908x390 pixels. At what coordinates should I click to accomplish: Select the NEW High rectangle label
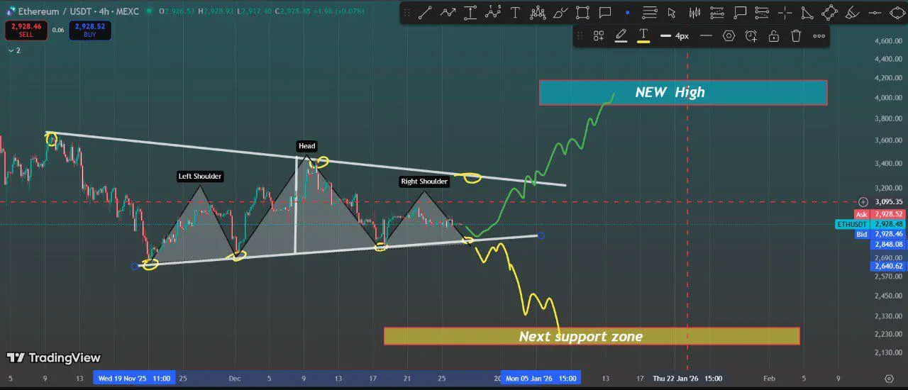[x=683, y=92]
